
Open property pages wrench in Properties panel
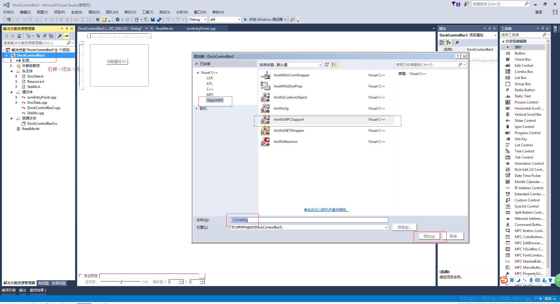[x=457, y=43]
